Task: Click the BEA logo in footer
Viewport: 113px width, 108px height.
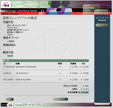Action: (x=10, y=105)
